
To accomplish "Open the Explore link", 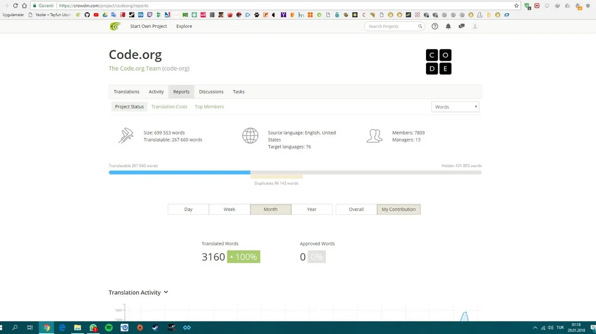I will [184, 26].
